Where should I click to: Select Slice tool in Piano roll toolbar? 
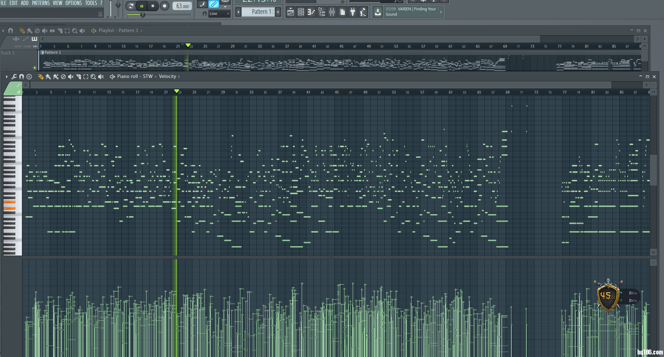[78, 77]
